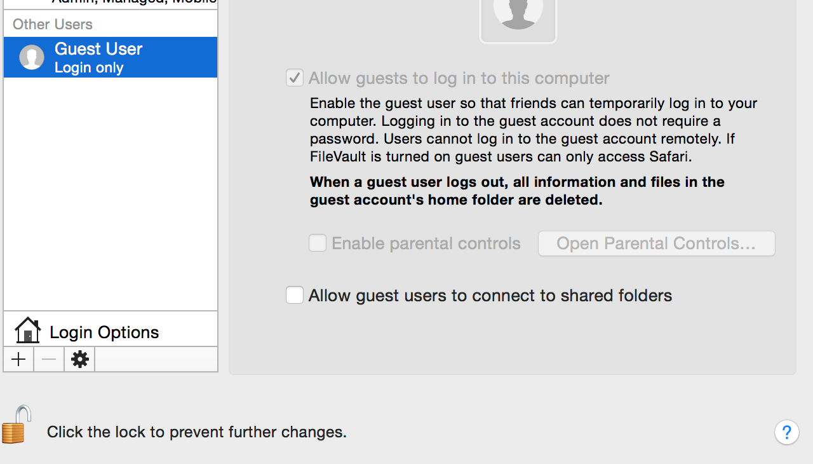This screenshot has height=464, width=813.
Task: Click the padlock icon to lock settings
Action: [15, 425]
